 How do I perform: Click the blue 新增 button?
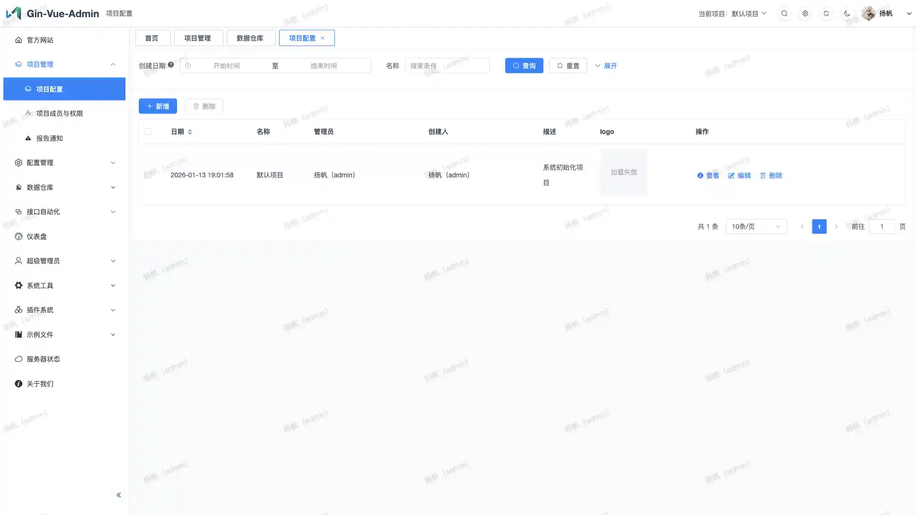158,106
